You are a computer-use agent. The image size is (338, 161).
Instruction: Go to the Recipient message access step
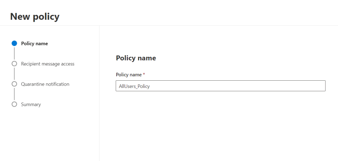(x=48, y=64)
